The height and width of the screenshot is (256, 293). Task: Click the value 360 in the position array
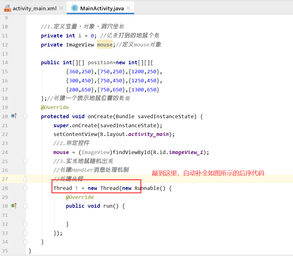[x=74, y=72]
